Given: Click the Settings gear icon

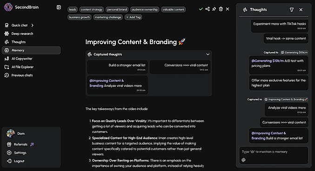Looking at the screenshot, I should point(9,153).
